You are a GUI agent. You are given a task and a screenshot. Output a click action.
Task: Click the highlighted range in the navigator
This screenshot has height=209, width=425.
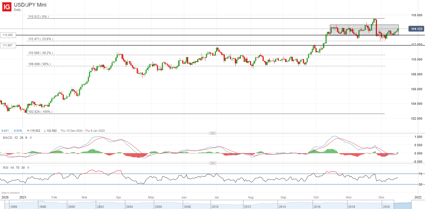(403, 205)
